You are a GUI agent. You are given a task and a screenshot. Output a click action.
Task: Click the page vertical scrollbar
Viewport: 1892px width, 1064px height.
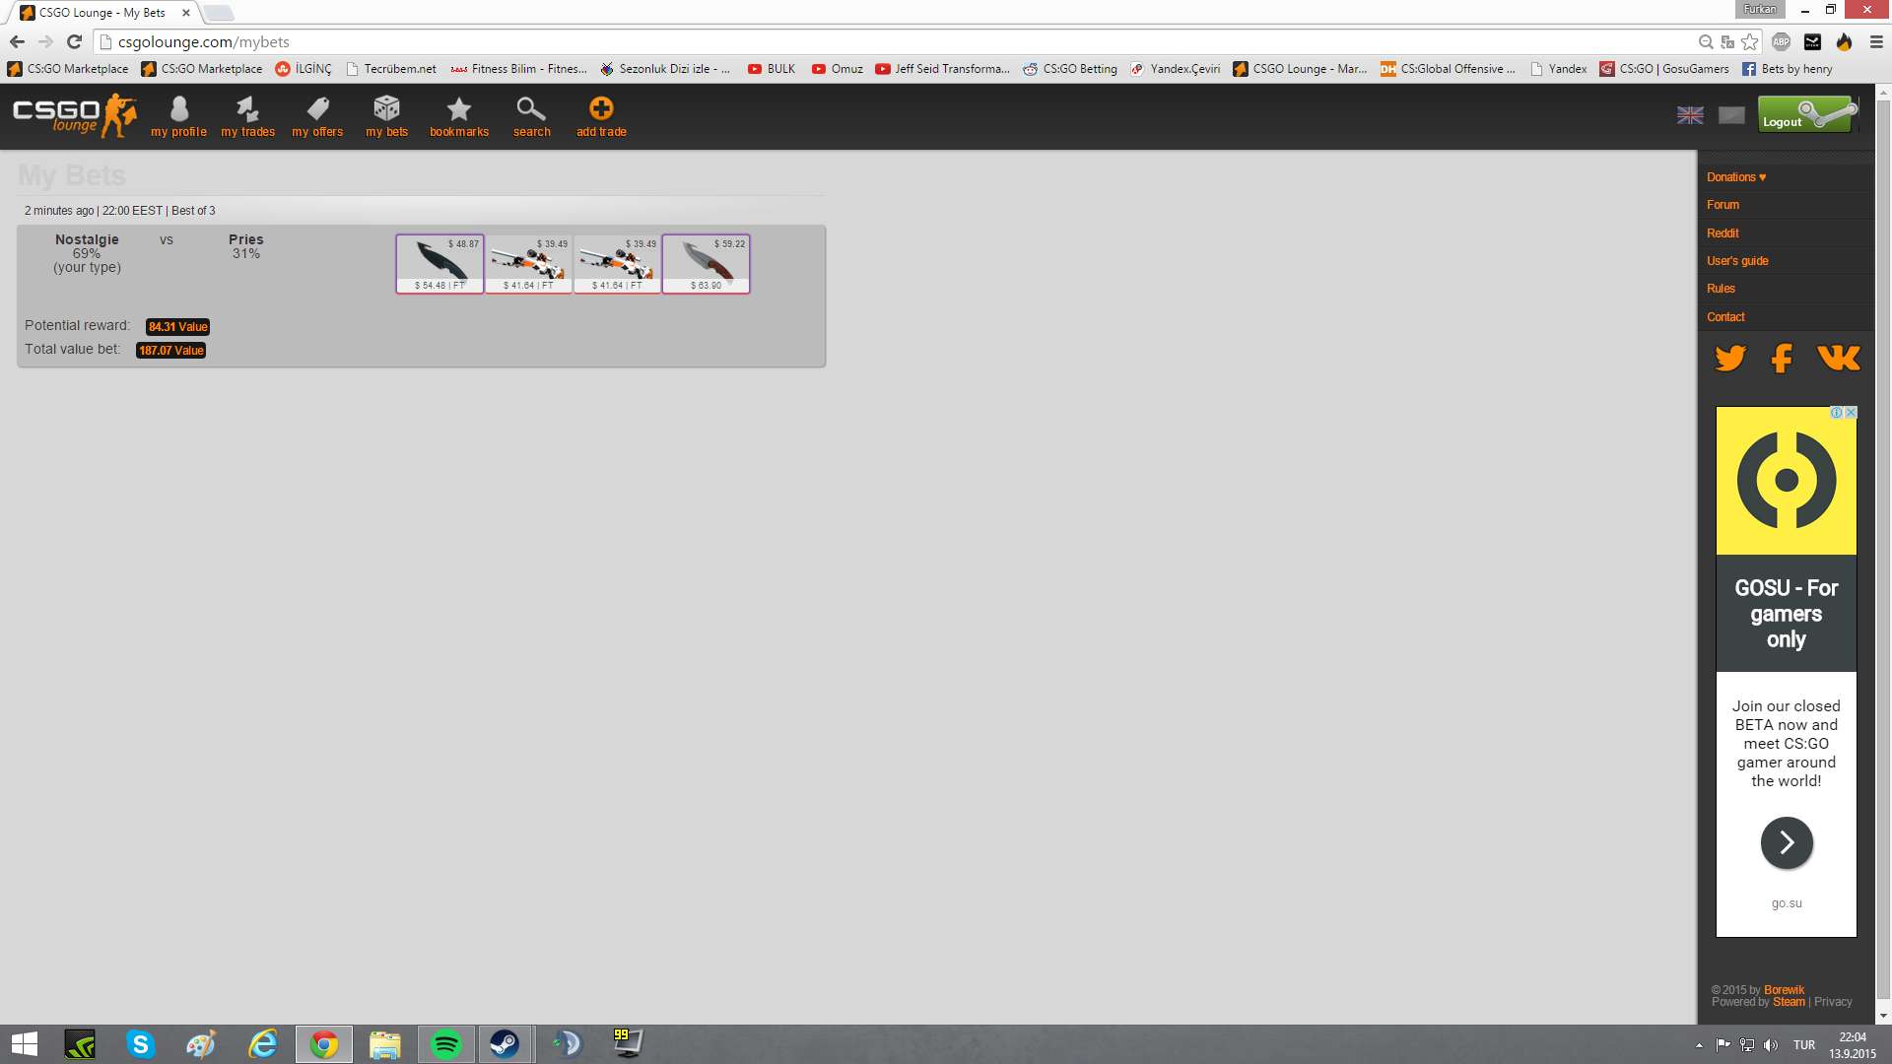click(x=1883, y=552)
